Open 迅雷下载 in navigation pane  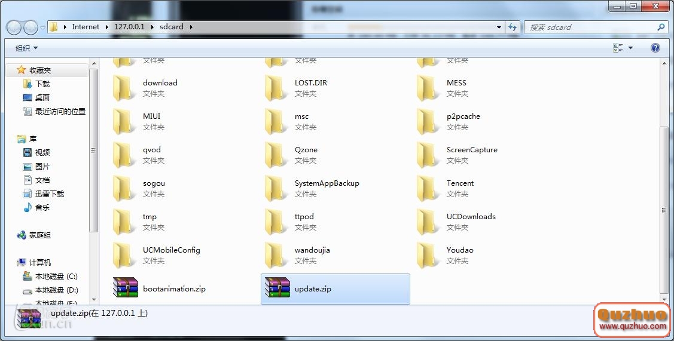click(x=50, y=193)
